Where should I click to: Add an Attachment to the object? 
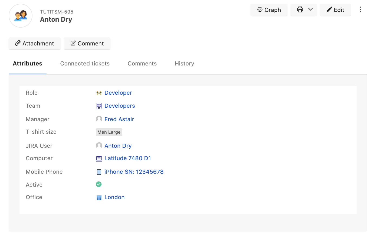pos(35,44)
